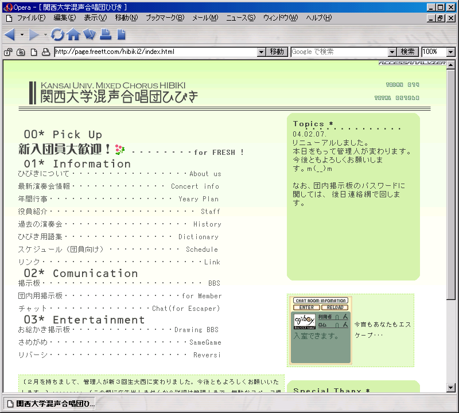Click the Opera title bar logo

8,7
